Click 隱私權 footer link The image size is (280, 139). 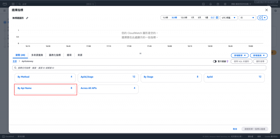pyautogui.click(x=250, y=136)
